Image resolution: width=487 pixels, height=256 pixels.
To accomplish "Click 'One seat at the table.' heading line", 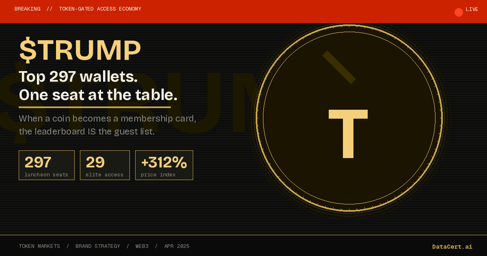I will tap(98, 95).
